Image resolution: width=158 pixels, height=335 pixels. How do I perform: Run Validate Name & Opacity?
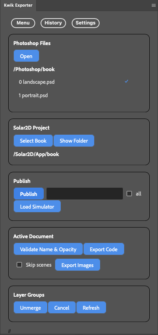(x=48, y=249)
